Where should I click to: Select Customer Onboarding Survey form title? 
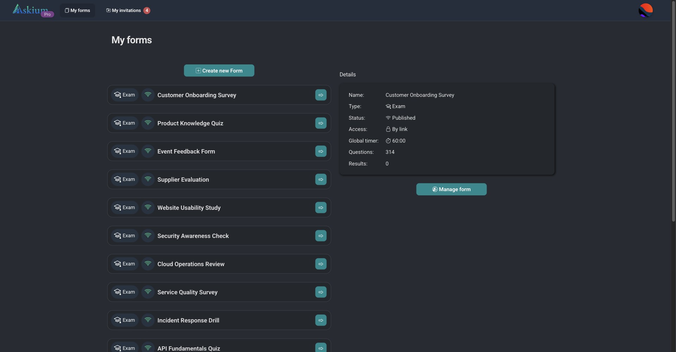[x=197, y=95]
